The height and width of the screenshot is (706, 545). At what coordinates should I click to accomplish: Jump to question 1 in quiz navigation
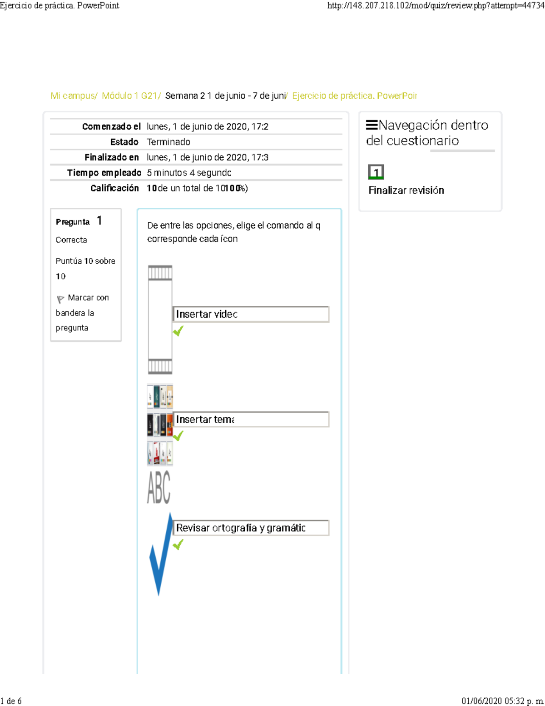pyautogui.click(x=376, y=172)
